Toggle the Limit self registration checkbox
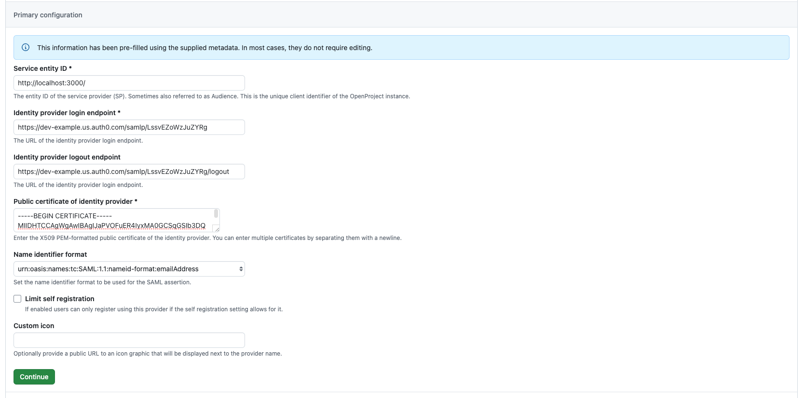This screenshot has height=398, width=804. click(17, 299)
